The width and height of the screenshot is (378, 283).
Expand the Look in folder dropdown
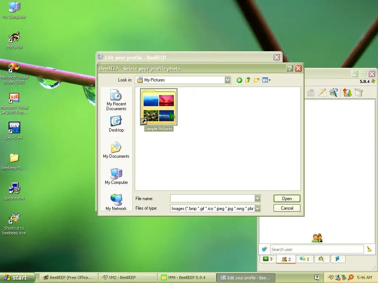click(227, 80)
